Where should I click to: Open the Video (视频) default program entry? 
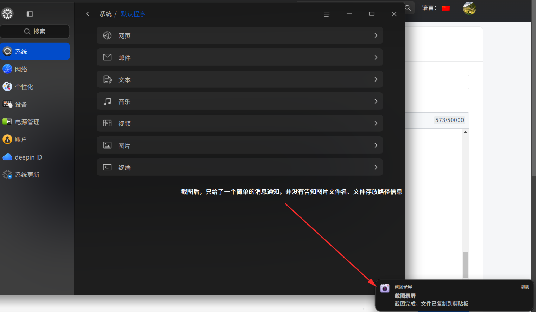tap(240, 123)
